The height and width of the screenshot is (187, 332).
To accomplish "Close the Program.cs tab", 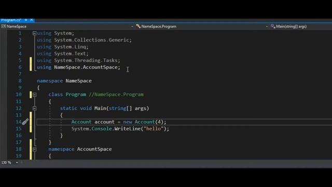I will click(x=32, y=20).
